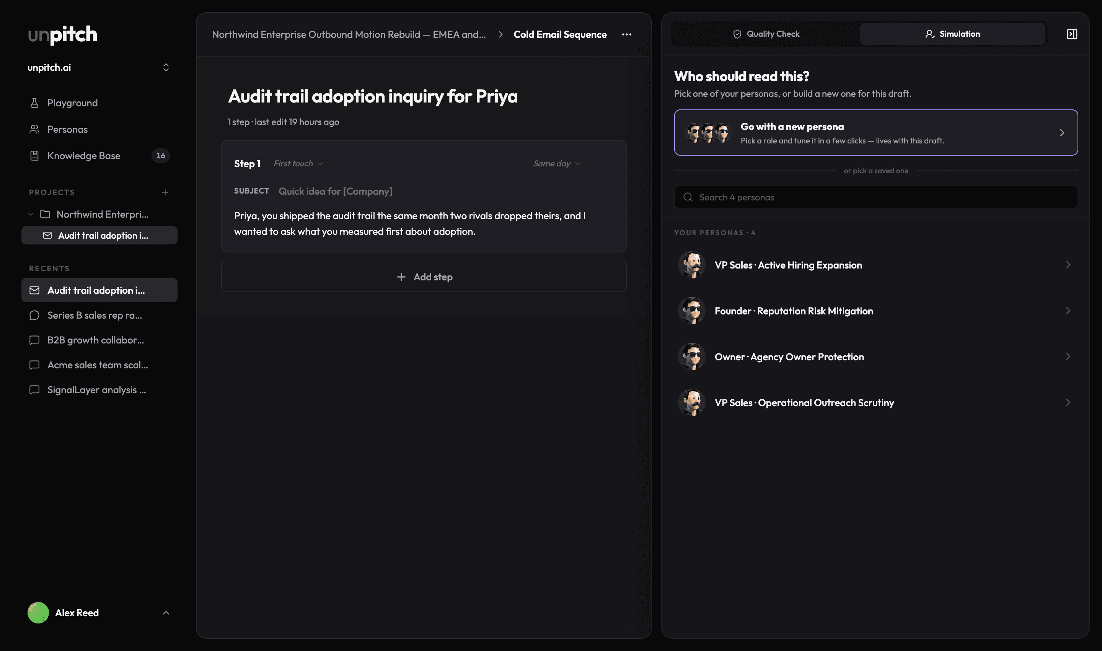The image size is (1102, 651).
Task: Open the three-dot menu beside Cold Email Sequence
Action: coord(627,34)
